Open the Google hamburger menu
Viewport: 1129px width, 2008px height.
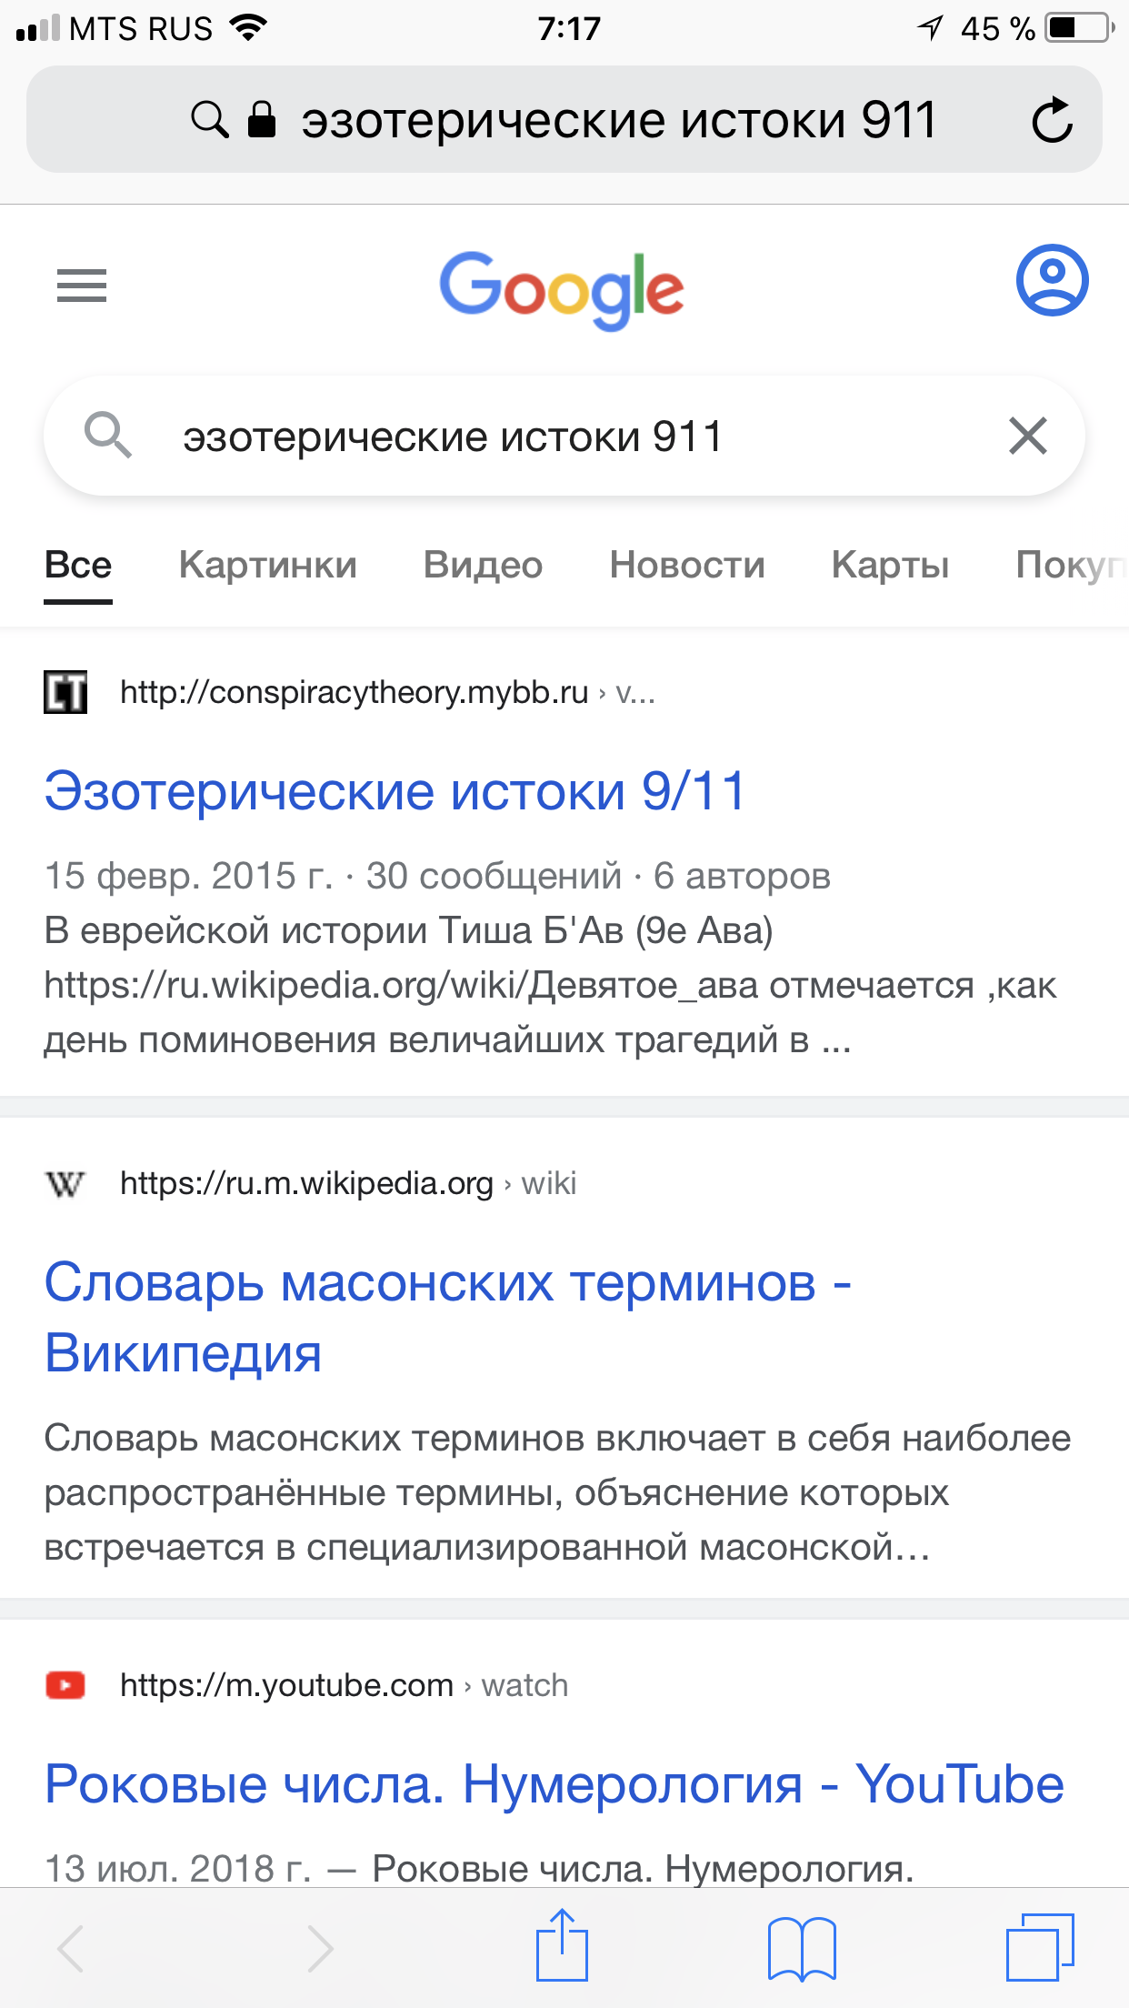tap(82, 286)
